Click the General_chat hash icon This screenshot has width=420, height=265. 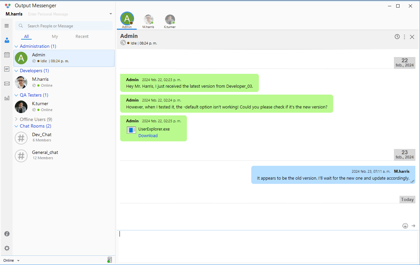[x=21, y=156]
